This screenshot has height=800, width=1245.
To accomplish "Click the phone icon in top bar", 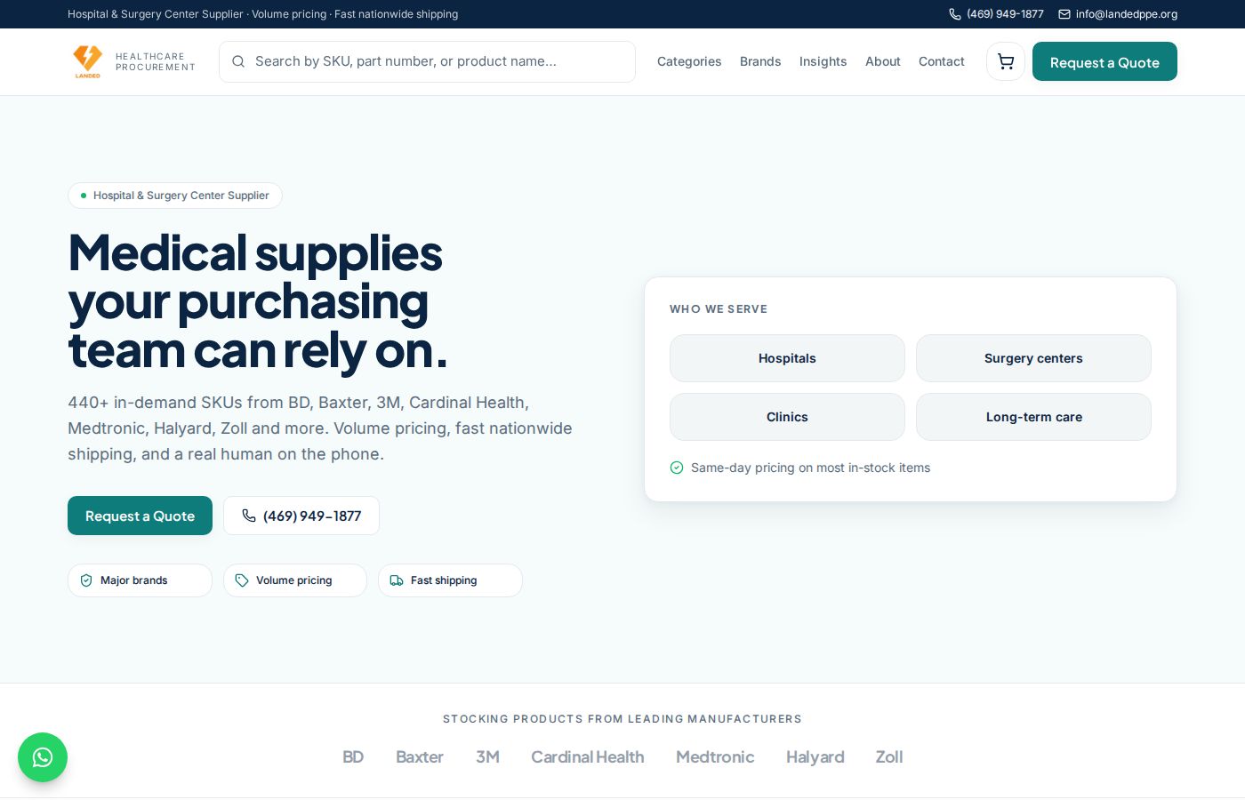I will click(955, 14).
